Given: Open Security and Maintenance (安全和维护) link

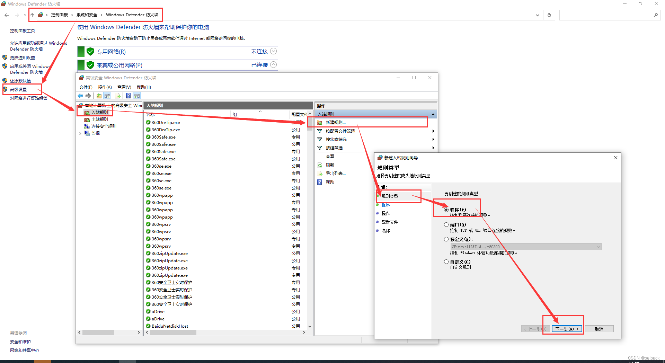Looking at the screenshot, I should [20, 342].
